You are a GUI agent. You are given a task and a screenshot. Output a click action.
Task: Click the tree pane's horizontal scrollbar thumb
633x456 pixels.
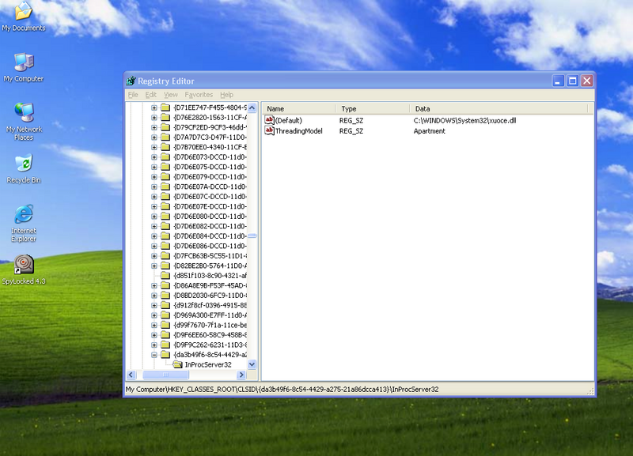165,375
